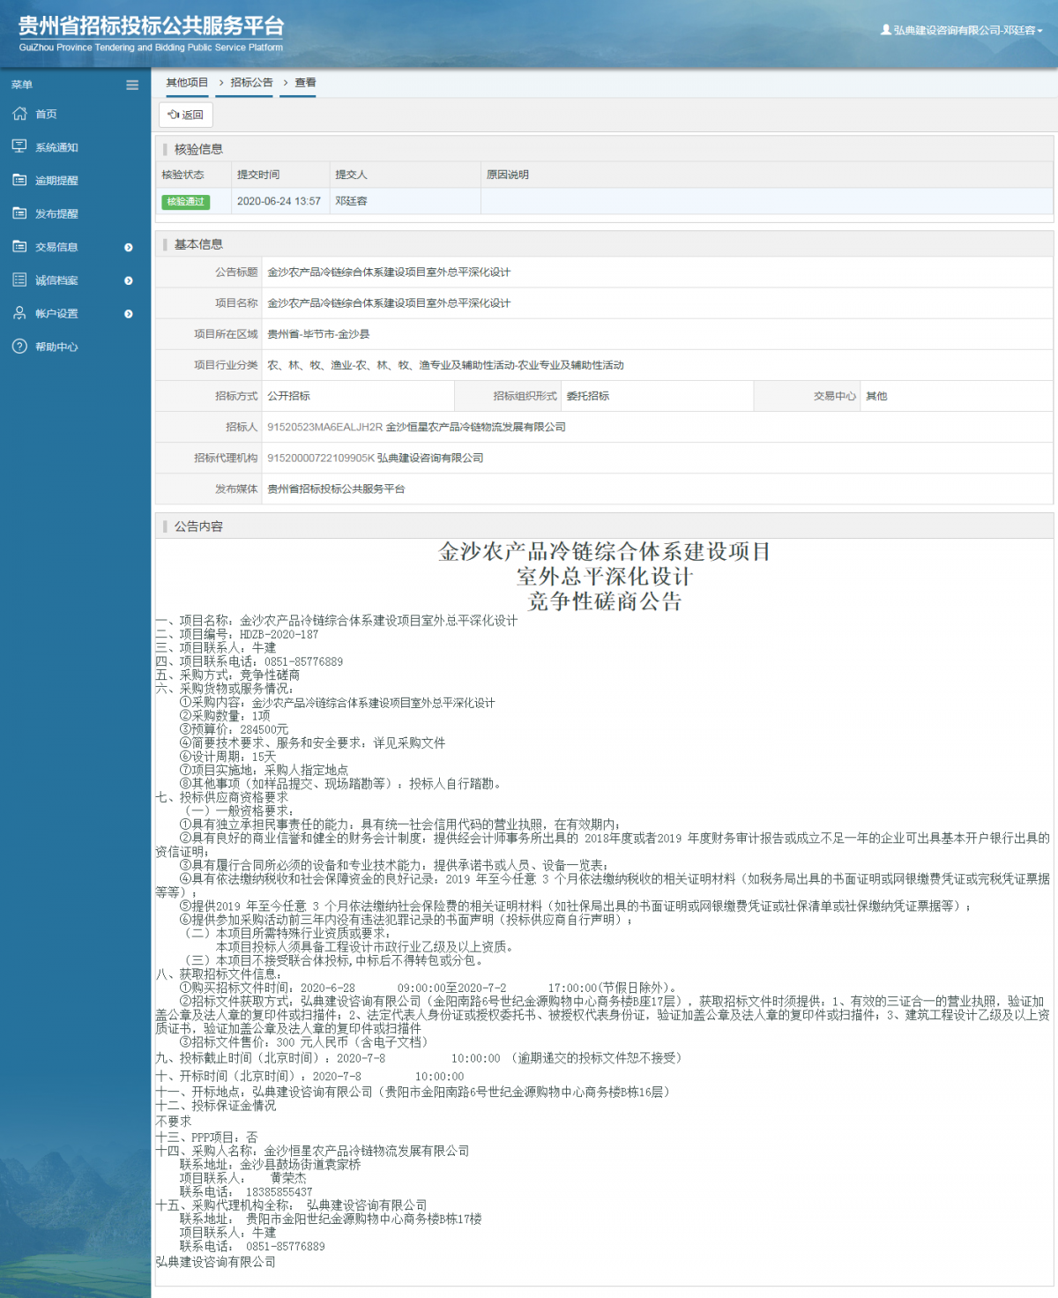
Task: Click the 系统通知 menu label
Action: pos(56,147)
